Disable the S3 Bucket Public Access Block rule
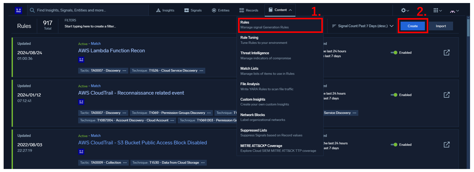 pos(394,145)
